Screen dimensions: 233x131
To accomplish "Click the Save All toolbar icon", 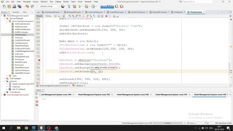I will pyautogui.click(x=19, y=7).
